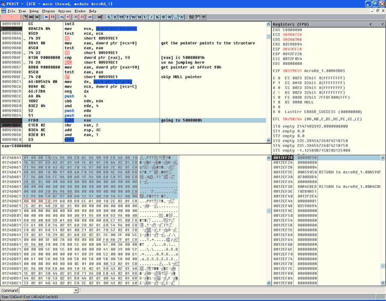Toggle the Z flag value in registers
Screen dimensions: 386x301
coord(279,93)
